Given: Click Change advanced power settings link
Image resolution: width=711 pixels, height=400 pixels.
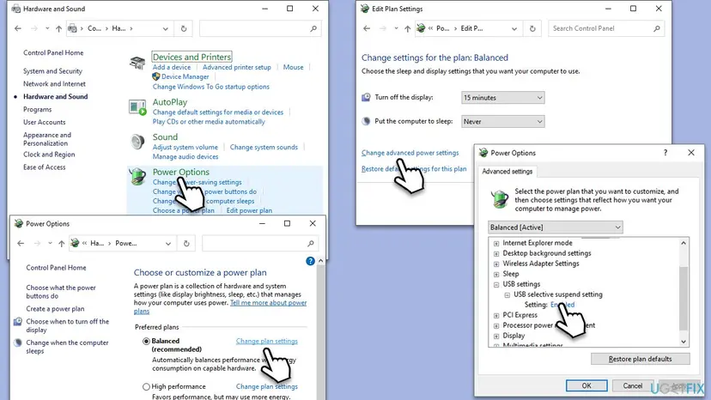Looking at the screenshot, I should click(410, 153).
